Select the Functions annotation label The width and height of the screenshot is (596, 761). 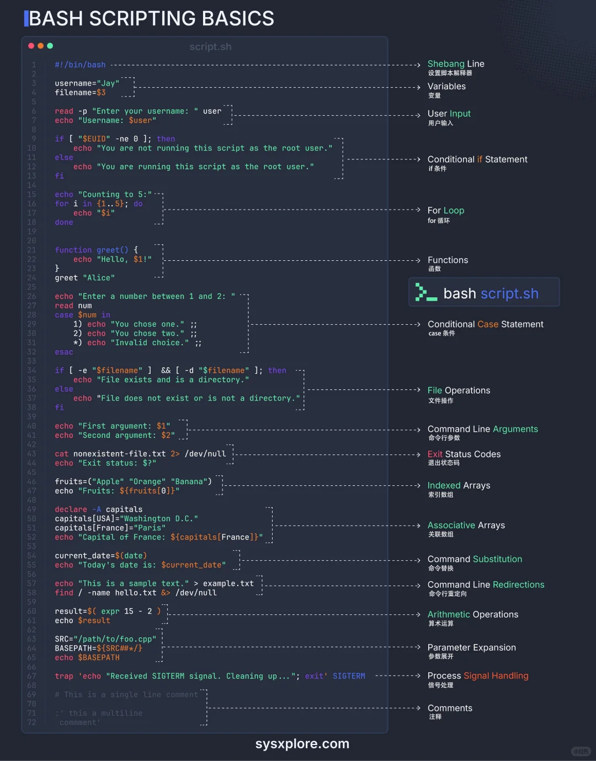point(448,260)
